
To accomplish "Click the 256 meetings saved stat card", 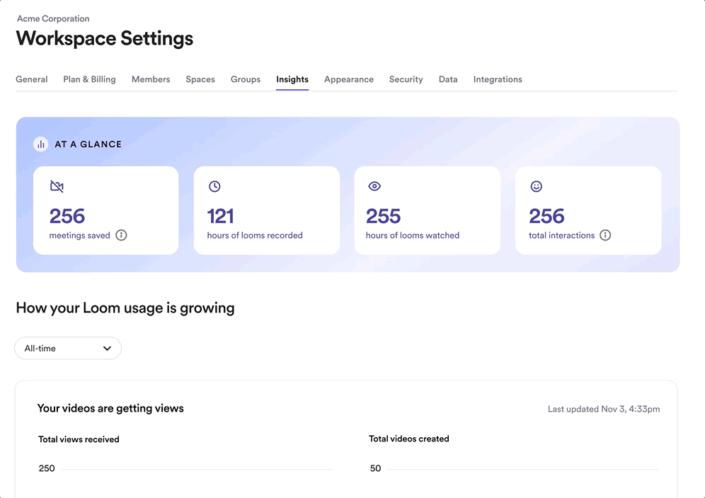I will tap(105, 211).
